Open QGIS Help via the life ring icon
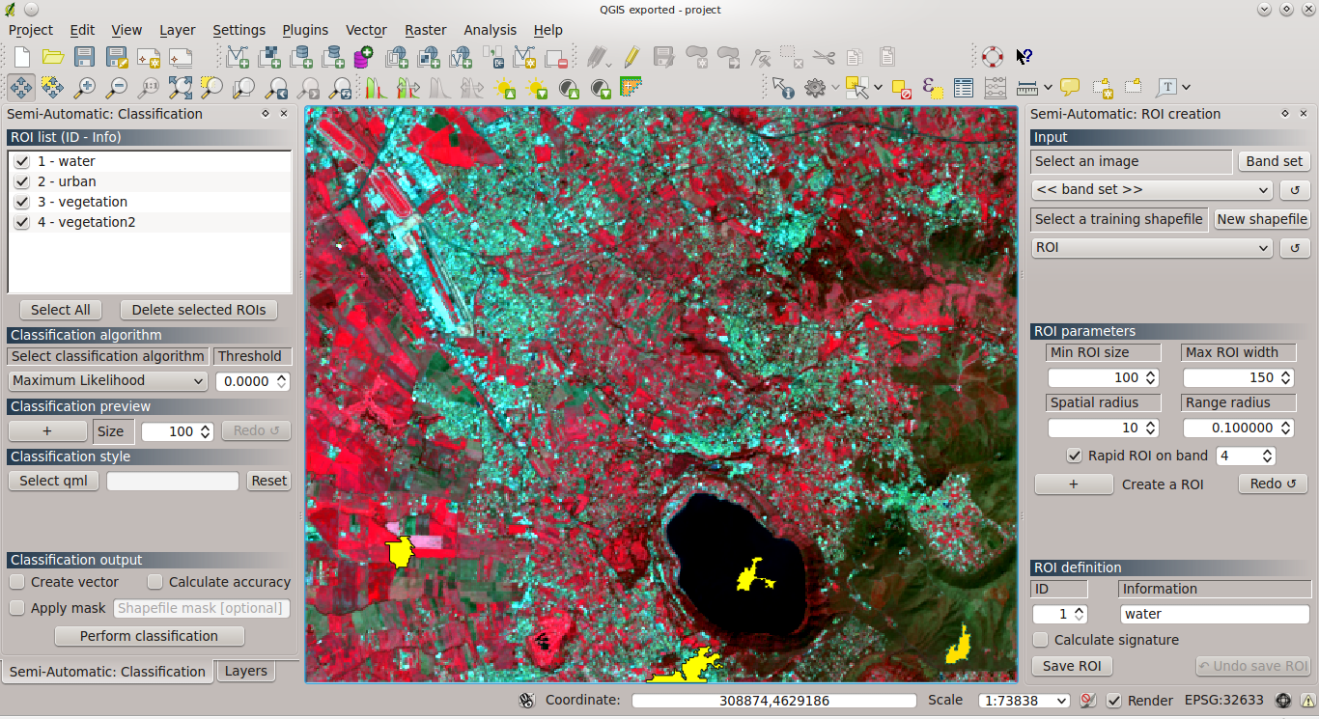Screen dimensions: 1319x719 993,57
